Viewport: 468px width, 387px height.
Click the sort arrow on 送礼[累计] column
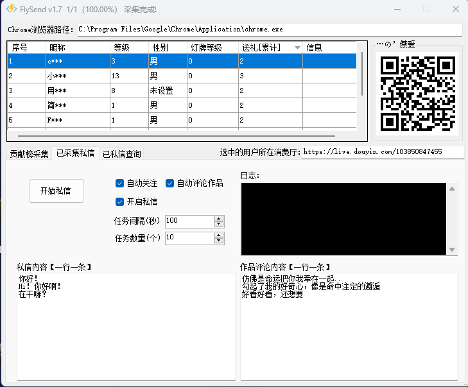(297, 48)
